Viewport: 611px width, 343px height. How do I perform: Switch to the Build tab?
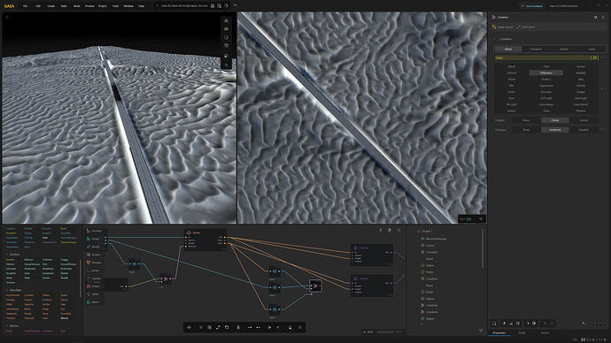pyautogui.click(x=522, y=333)
